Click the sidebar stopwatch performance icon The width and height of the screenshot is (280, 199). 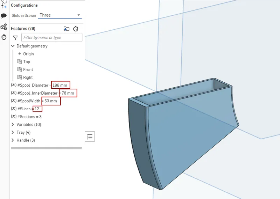click(x=4, y=37)
